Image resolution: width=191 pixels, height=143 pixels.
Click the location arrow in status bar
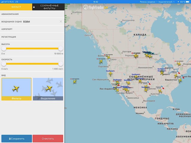[178, 2]
